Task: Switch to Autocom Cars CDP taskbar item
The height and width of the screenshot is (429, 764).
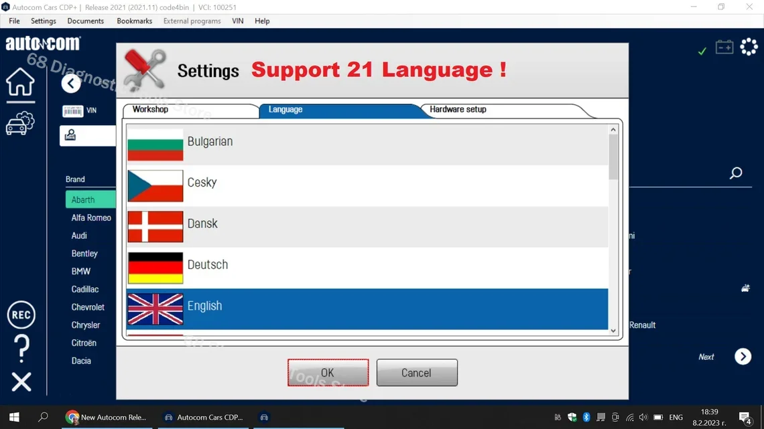Action: pos(204,417)
